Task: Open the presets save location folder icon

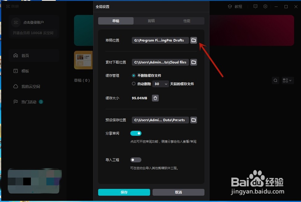Action: click(193, 120)
